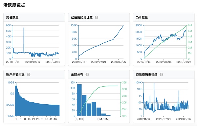Click the first bar in 账户余额排名
Image resolution: width=197 pixels, height=126 pixels.
coord(16,101)
